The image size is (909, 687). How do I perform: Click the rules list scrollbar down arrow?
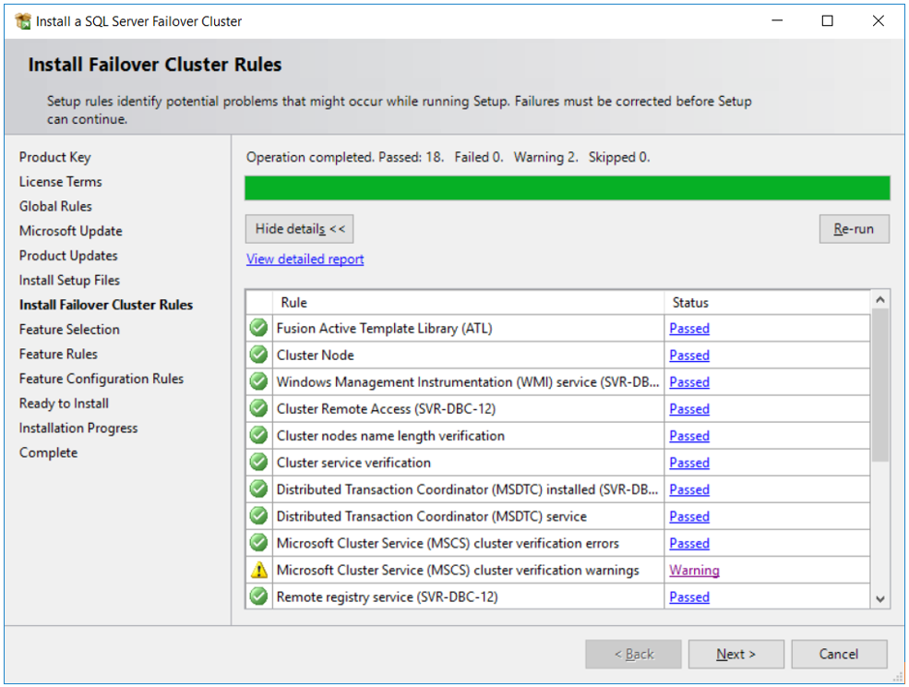click(x=880, y=599)
